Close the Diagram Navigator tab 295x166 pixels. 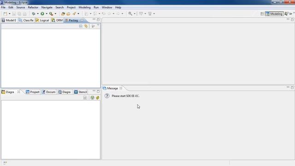[x=18, y=92]
